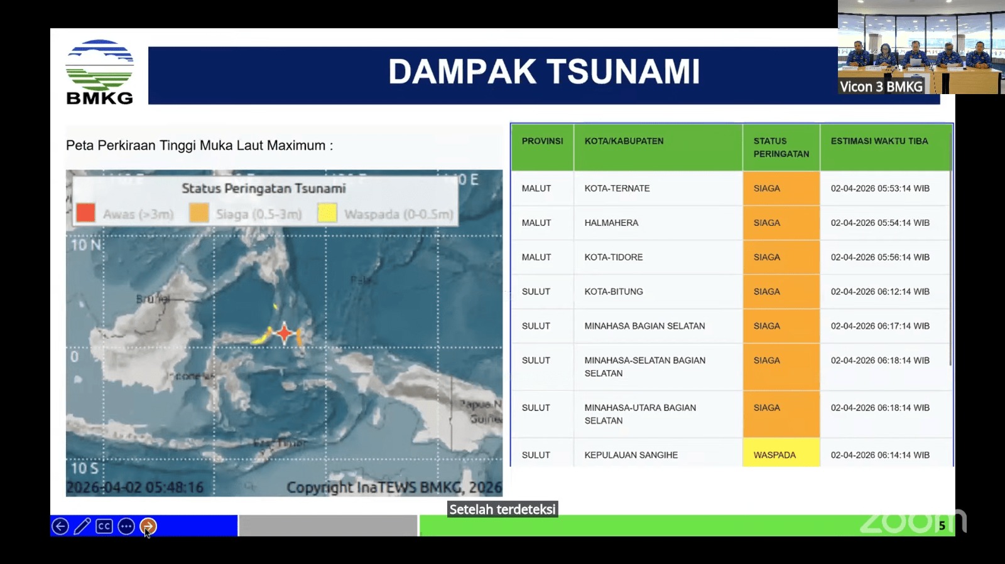Click the yellow Waspada legend swatch

(327, 213)
